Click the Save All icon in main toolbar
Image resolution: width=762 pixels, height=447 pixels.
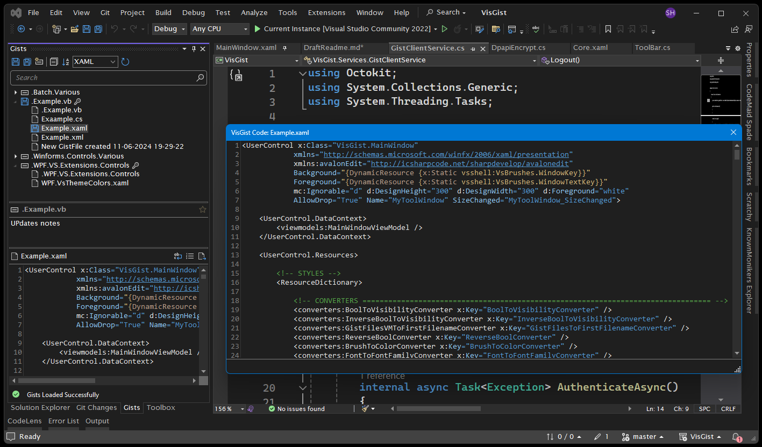[x=98, y=29]
